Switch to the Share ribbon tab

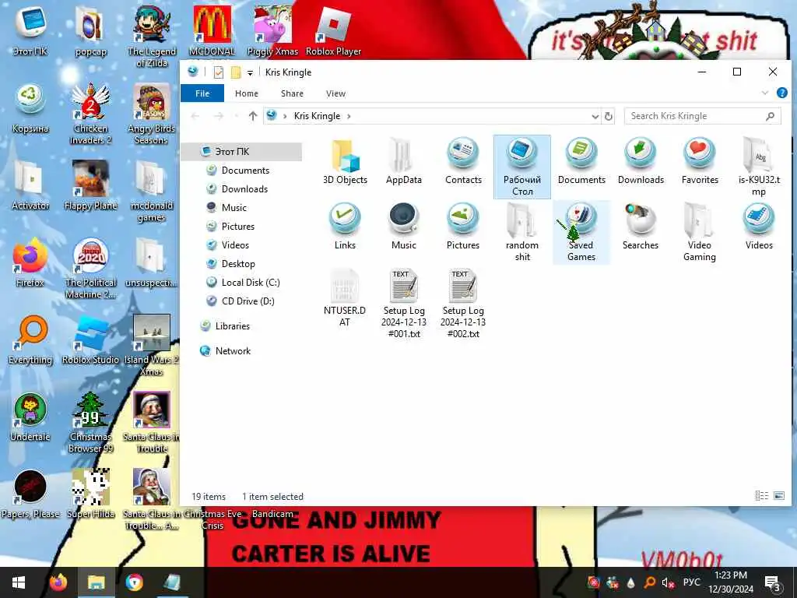[x=293, y=93]
